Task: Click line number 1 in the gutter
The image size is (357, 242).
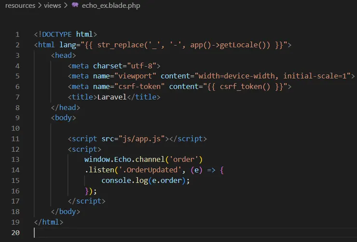Action: click(17, 35)
